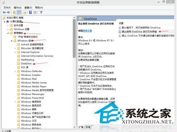Click the tree pane vertical scrollbar thumb

[74, 38]
